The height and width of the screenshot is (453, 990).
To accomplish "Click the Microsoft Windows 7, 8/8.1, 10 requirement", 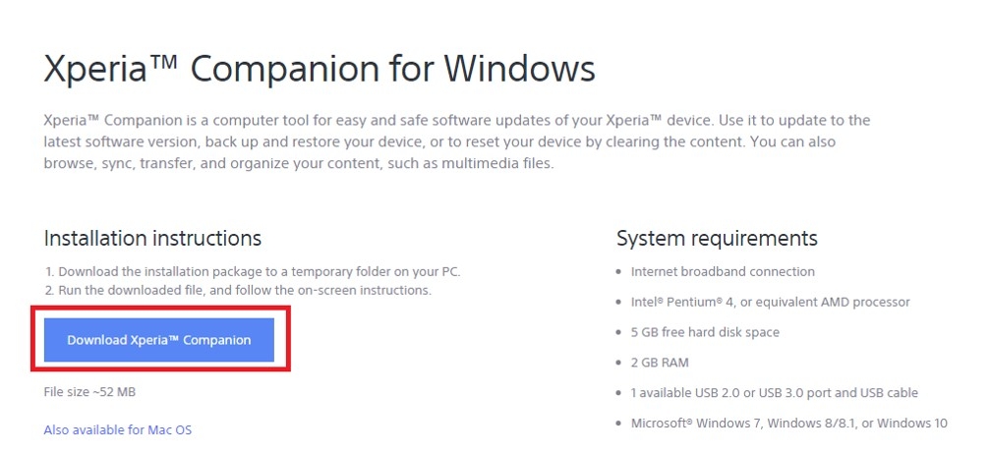I will (x=789, y=424).
